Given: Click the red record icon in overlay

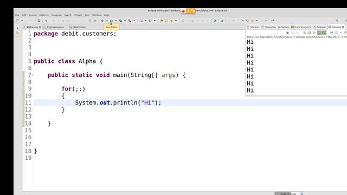Looking at the screenshot, I should pyautogui.click(x=183, y=11).
